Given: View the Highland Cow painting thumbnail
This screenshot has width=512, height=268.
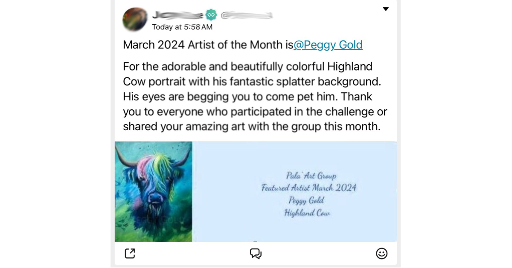Looking at the screenshot, I should [x=153, y=191].
